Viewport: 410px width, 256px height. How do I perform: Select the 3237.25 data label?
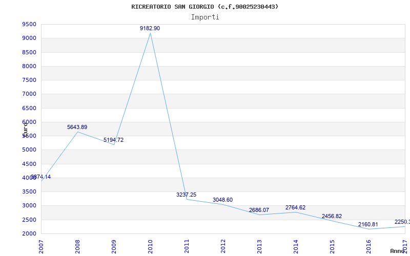186,195
